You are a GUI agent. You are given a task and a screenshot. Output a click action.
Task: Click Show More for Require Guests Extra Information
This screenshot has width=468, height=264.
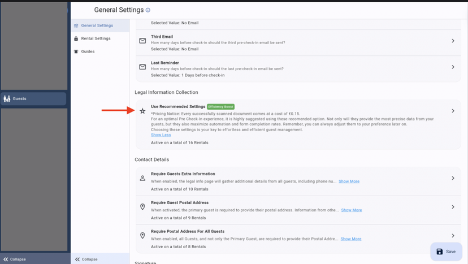(349, 181)
